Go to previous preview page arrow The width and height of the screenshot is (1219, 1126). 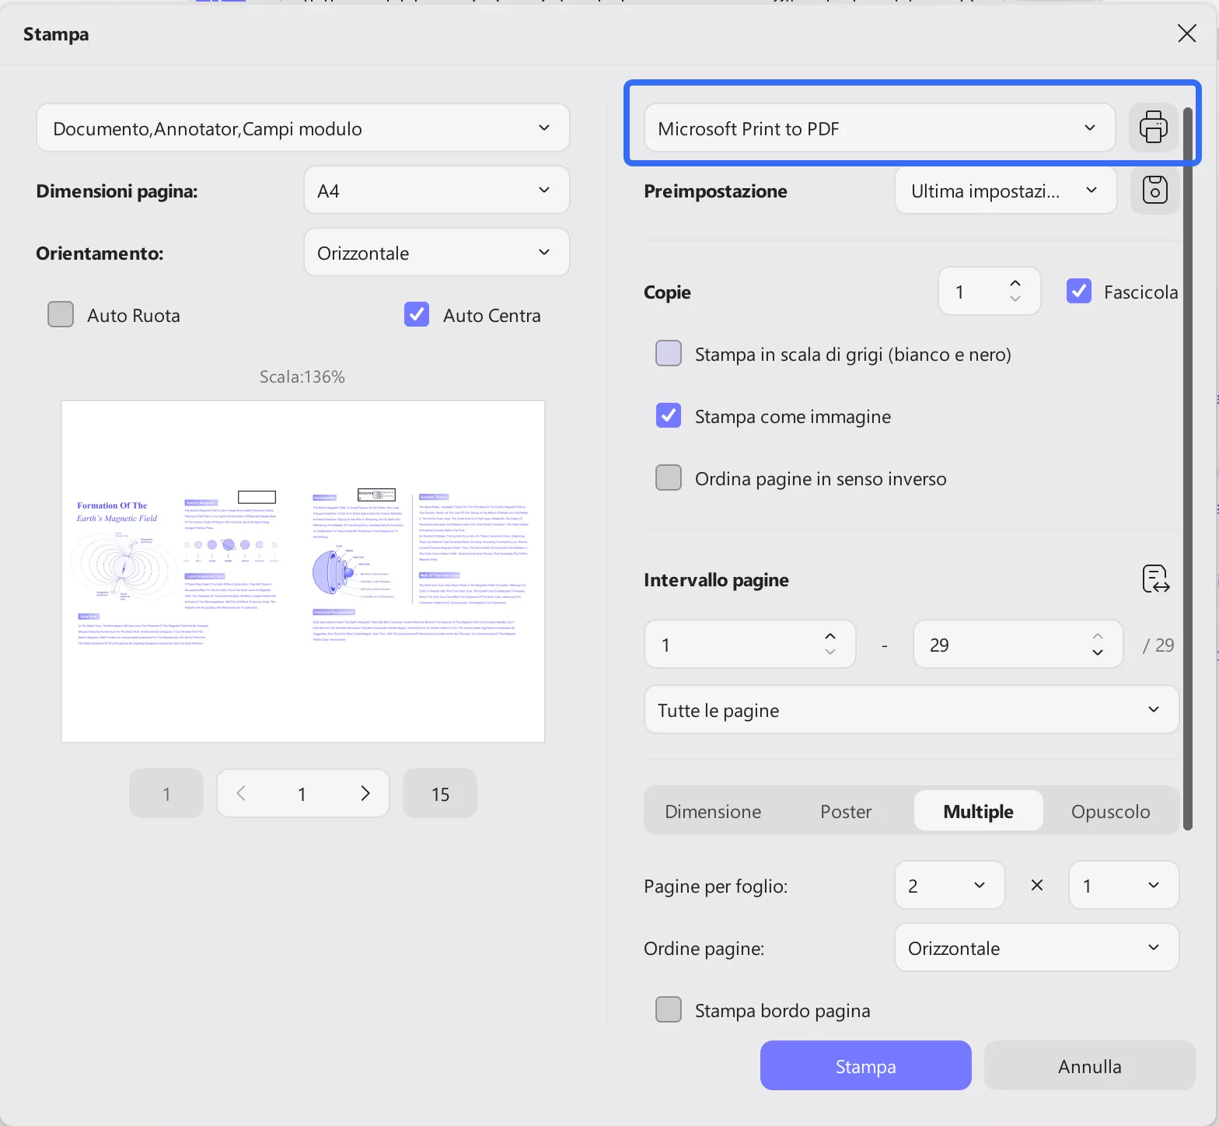[x=241, y=793]
